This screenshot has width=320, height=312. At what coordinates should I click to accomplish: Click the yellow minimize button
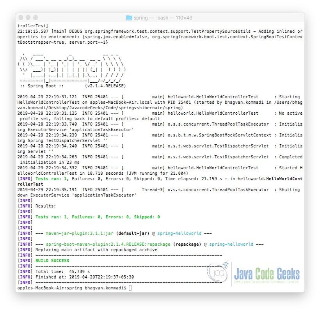27,17
